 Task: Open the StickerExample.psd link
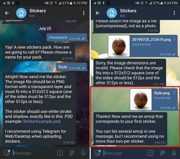[42, 121]
